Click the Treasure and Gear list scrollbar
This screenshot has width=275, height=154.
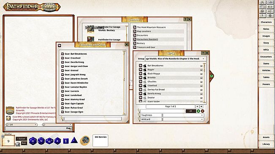124,83
